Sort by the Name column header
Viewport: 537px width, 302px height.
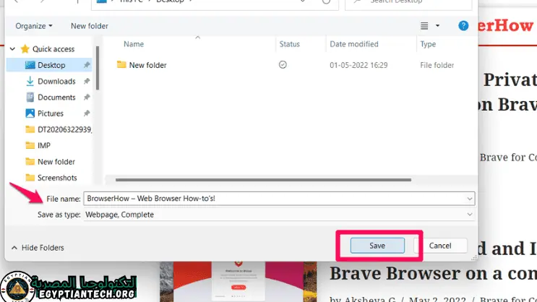tap(134, 44)
